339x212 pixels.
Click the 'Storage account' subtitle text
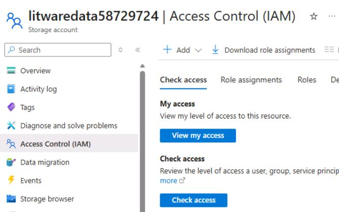coord(53,30)
